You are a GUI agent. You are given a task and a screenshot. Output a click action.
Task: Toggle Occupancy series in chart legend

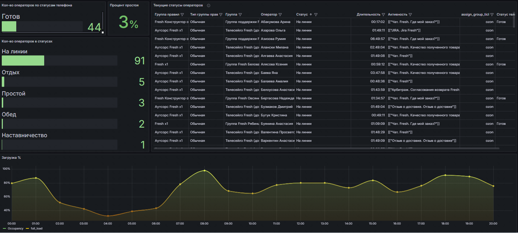pyautogui.click(x=15, y=228)
